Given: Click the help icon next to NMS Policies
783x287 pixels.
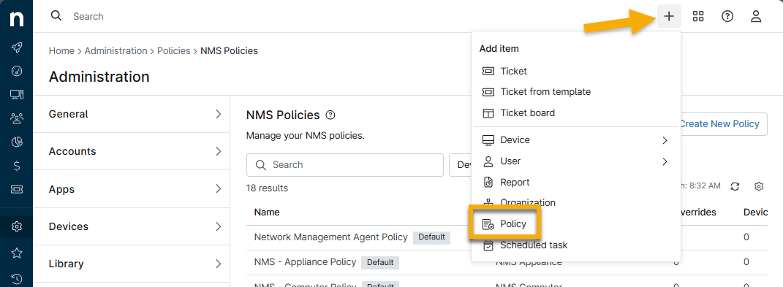Looking at the screenshot, I should [330, 115].
